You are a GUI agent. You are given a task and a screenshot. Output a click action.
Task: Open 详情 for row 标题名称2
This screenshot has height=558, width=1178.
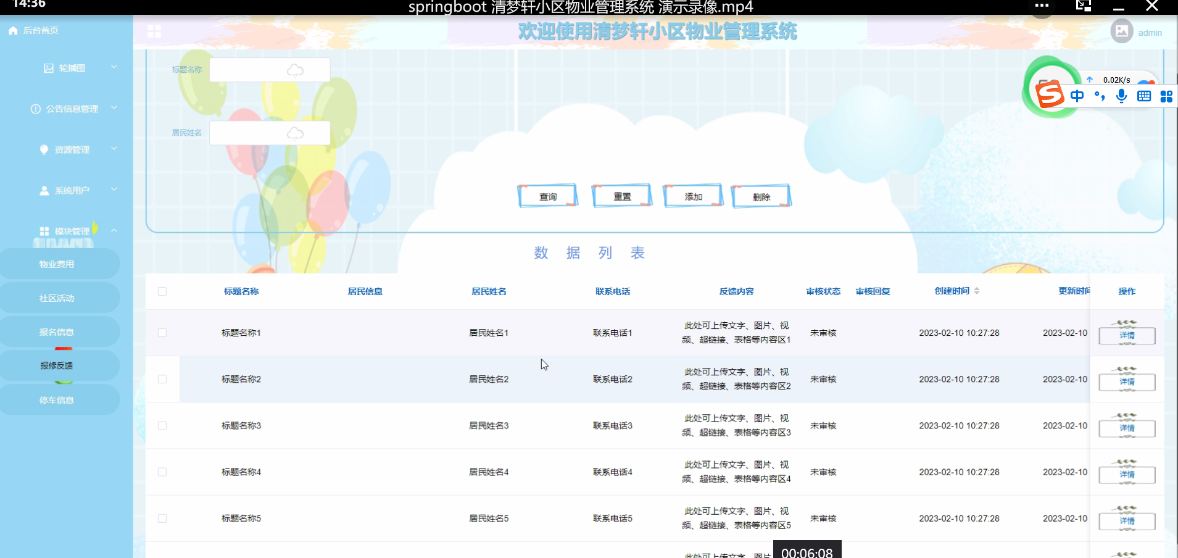coord(1127,381)
